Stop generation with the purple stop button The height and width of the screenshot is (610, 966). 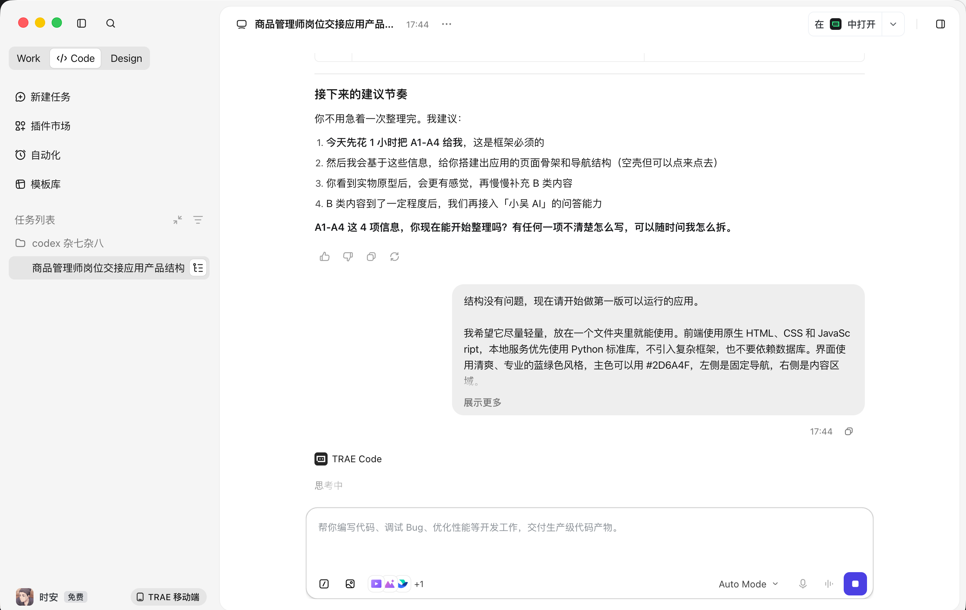[855, 583]
